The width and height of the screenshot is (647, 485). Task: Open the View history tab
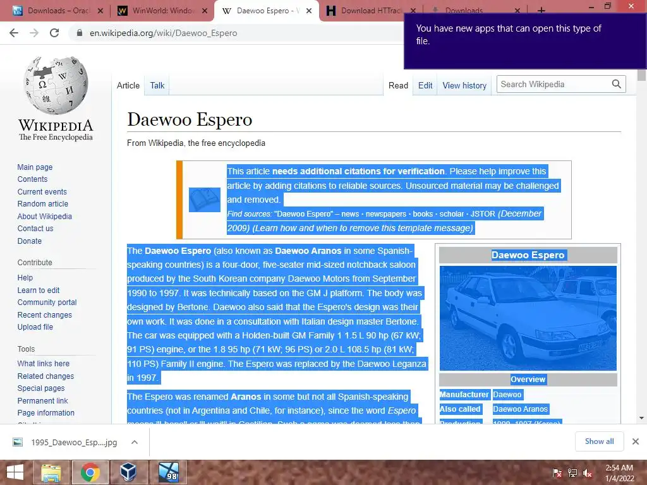pos(464,85)
